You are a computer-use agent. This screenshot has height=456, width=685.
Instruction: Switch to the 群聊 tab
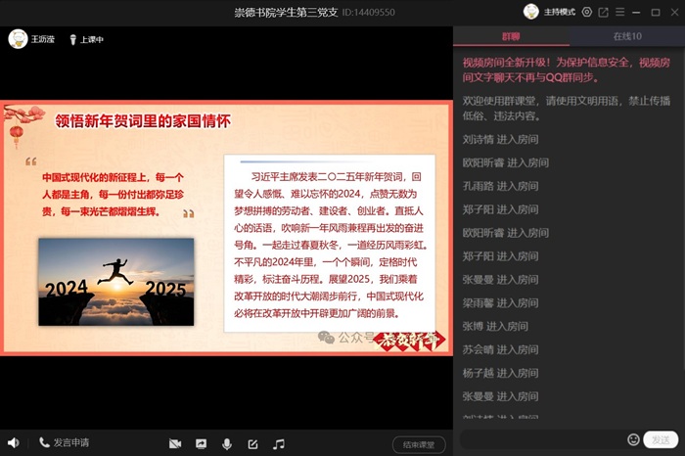click(x=511, y=36)
